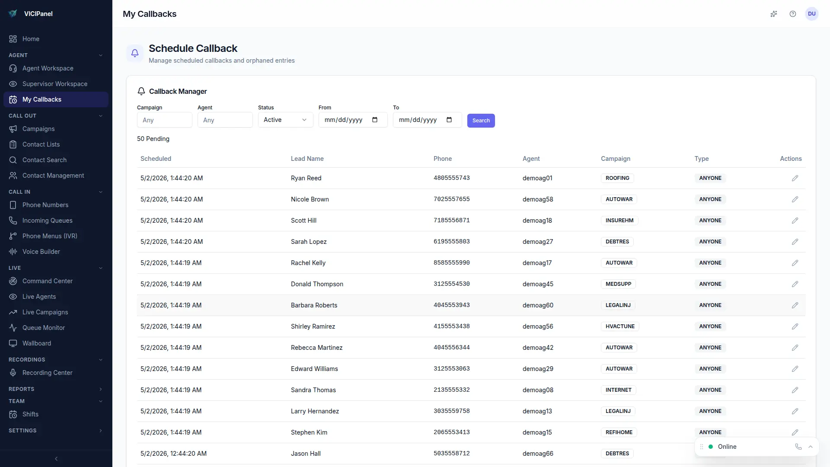830x467 pixels.
Task: Click the VICIPanel logo icon
Action: 13,13
